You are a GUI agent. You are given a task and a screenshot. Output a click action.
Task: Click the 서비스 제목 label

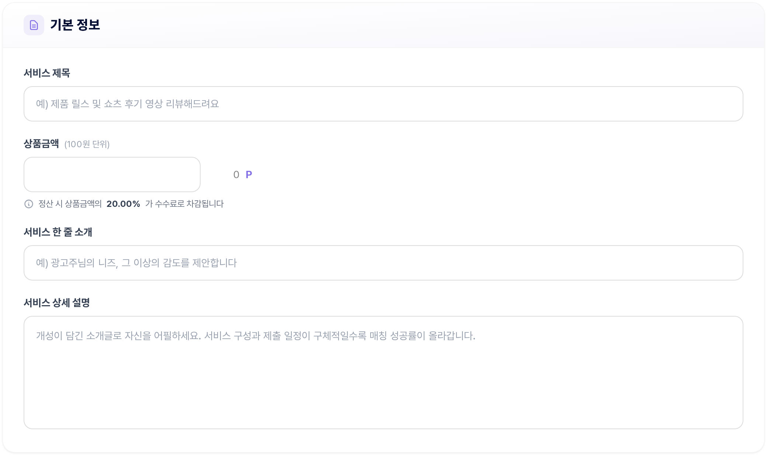click(x=47, y=73)
